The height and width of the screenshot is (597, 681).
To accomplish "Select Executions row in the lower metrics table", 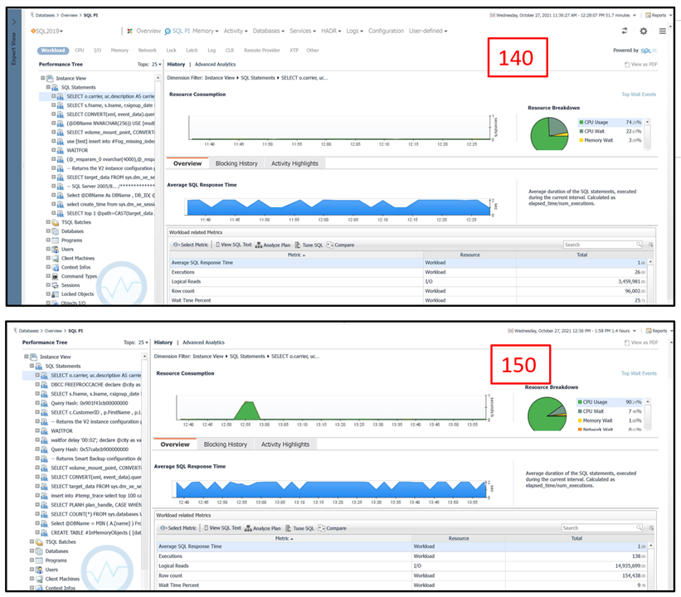I will pos(402,556).
